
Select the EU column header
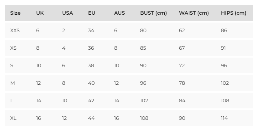point(92,13)
